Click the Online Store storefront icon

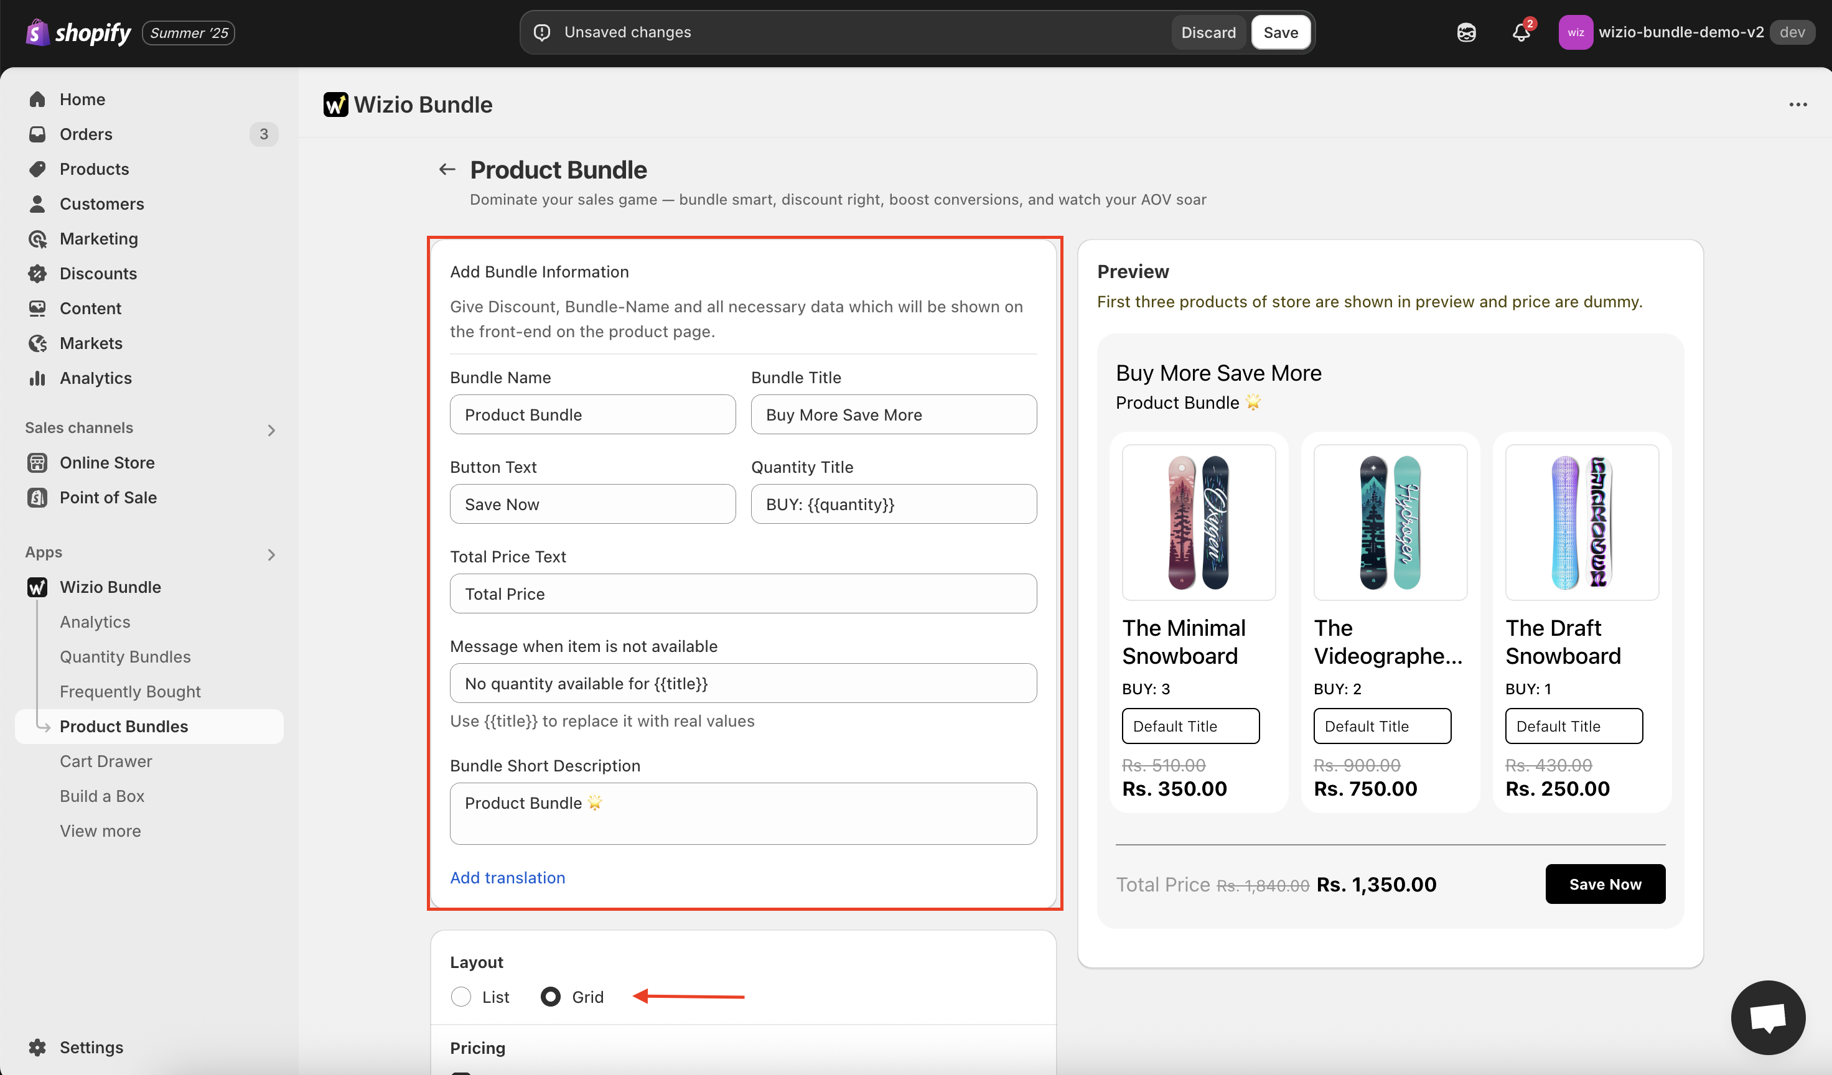pyautogui.click(x=37, y=462)
